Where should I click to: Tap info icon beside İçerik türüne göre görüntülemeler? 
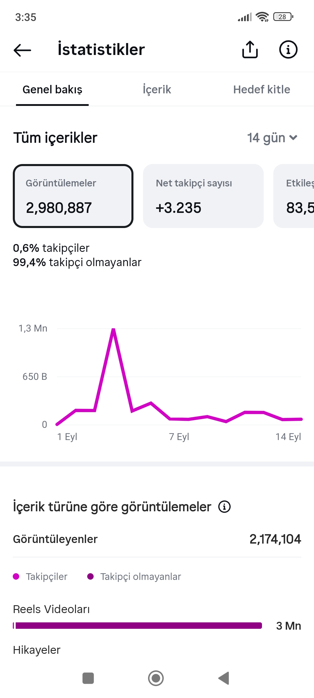pos(224,507)
